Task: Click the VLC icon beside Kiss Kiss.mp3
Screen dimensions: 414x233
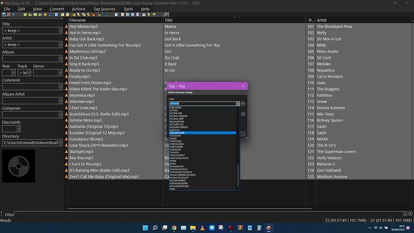Action: (x=66, y=158)
